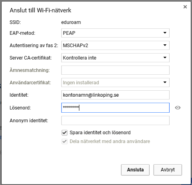Expand the Användarcertifikat dropdown
Screen dimensions: 192x185
pyautogui.click(x=115, y=82)
